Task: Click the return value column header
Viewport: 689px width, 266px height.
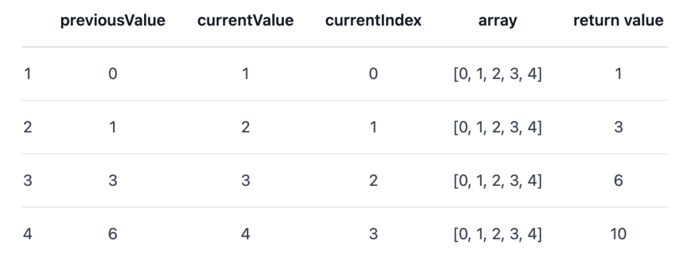Action: coord(618,20)
